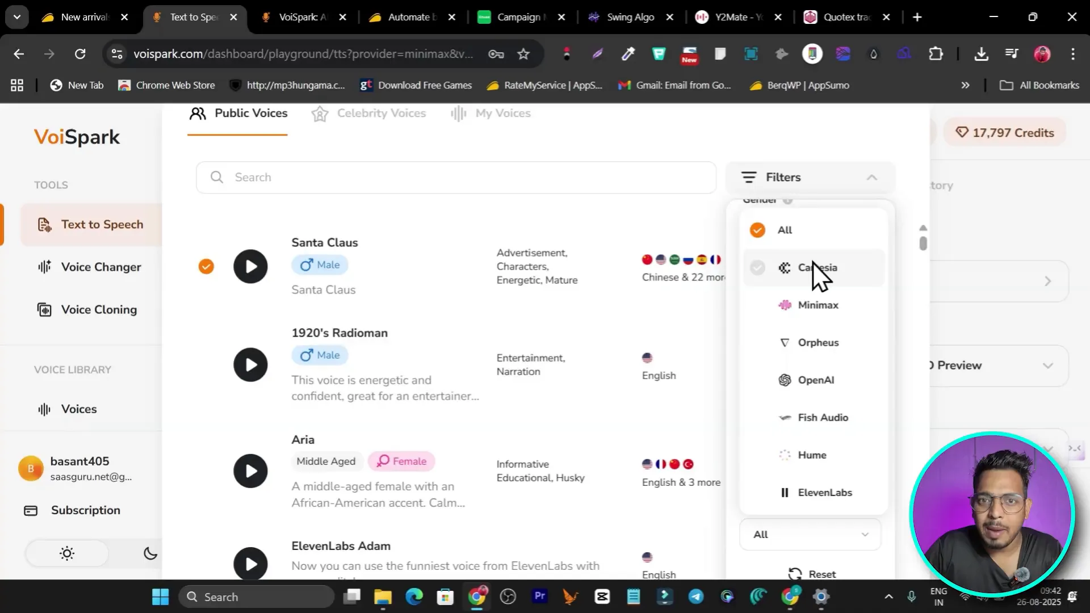Switch to dark mode moon toggle
Screen dimensions: 1090x613
click(x=150, y=553)
